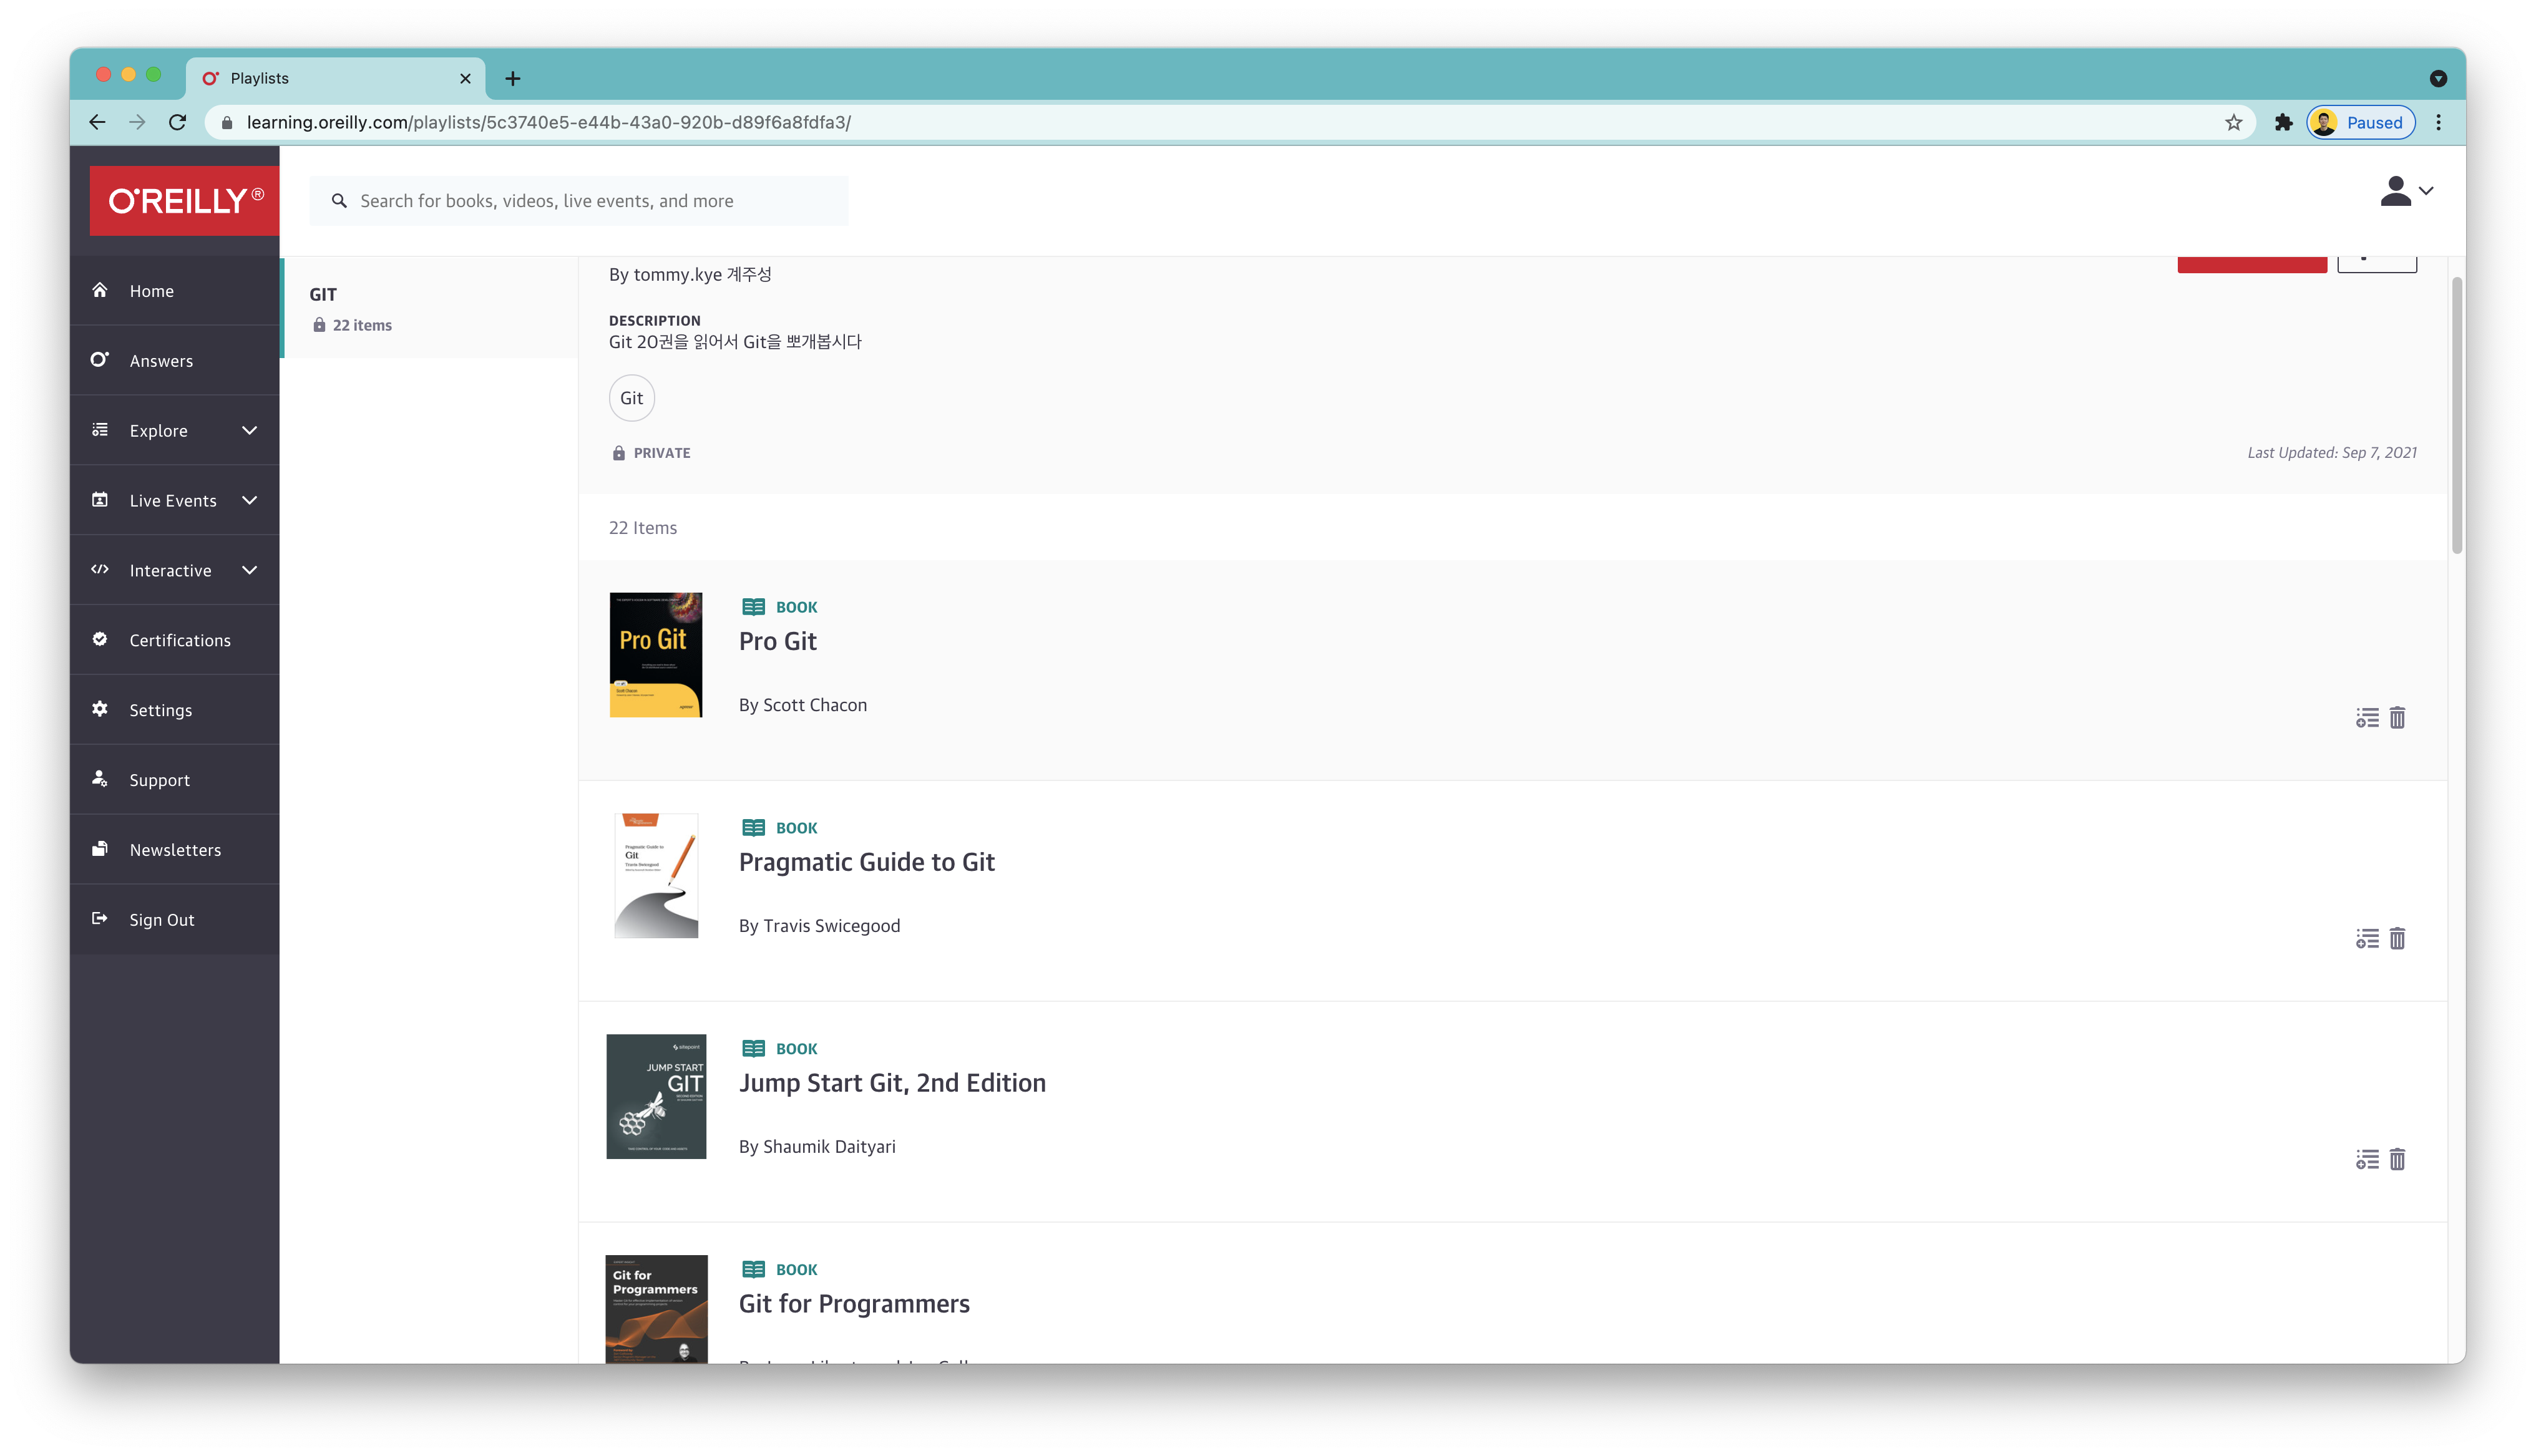Open the tab search dropdown arrow
Screen dimensions: 2536x1456
point(2438,78)
